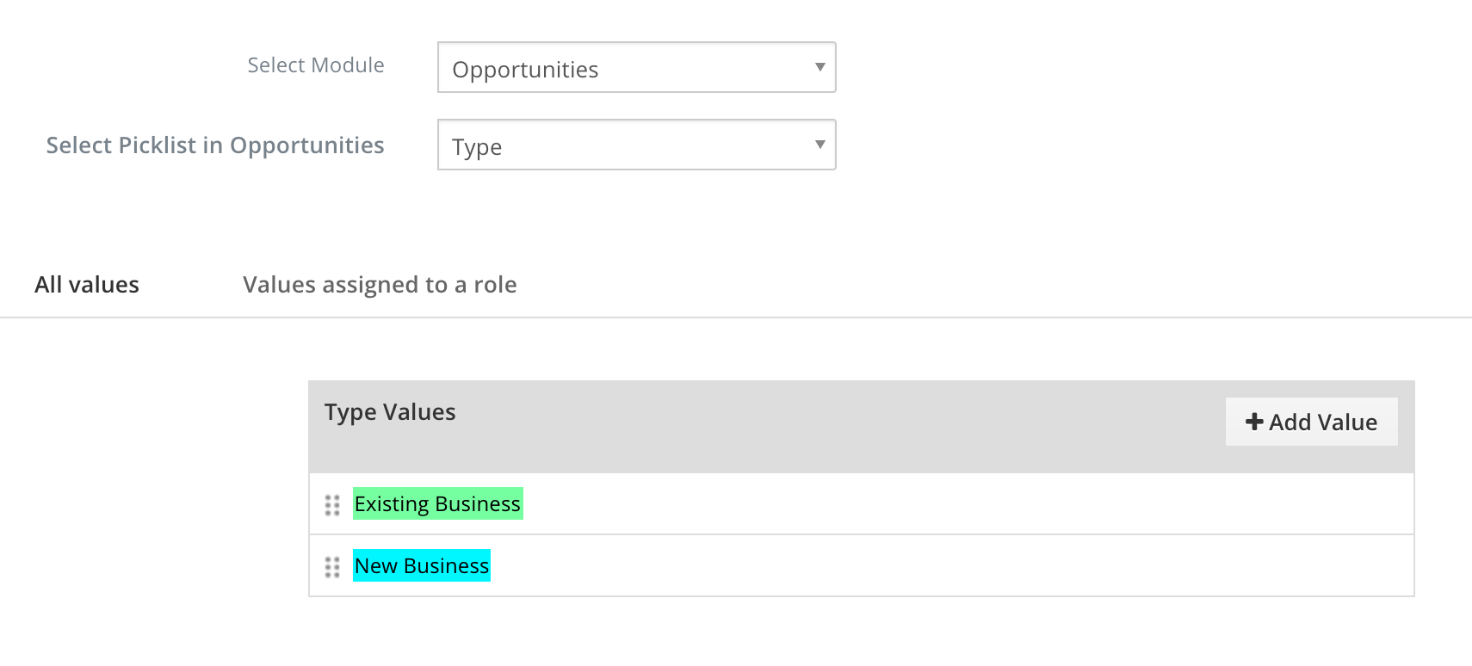
Task: Click empty space in Existing Business row
Action: pos(947,504)
